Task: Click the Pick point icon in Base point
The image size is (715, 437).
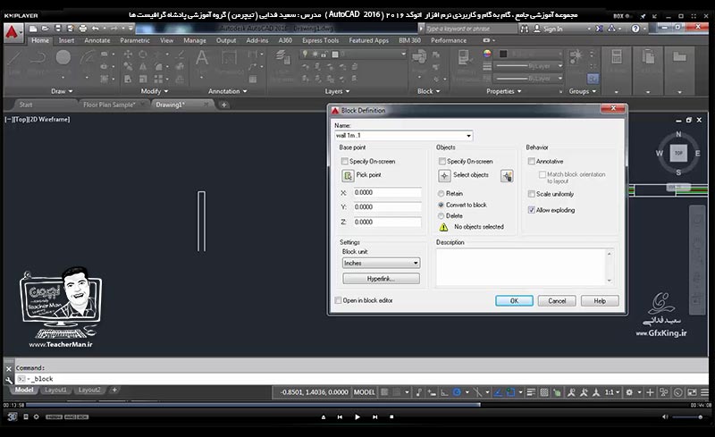Action: pyautogui.click(x=348, y=176)
